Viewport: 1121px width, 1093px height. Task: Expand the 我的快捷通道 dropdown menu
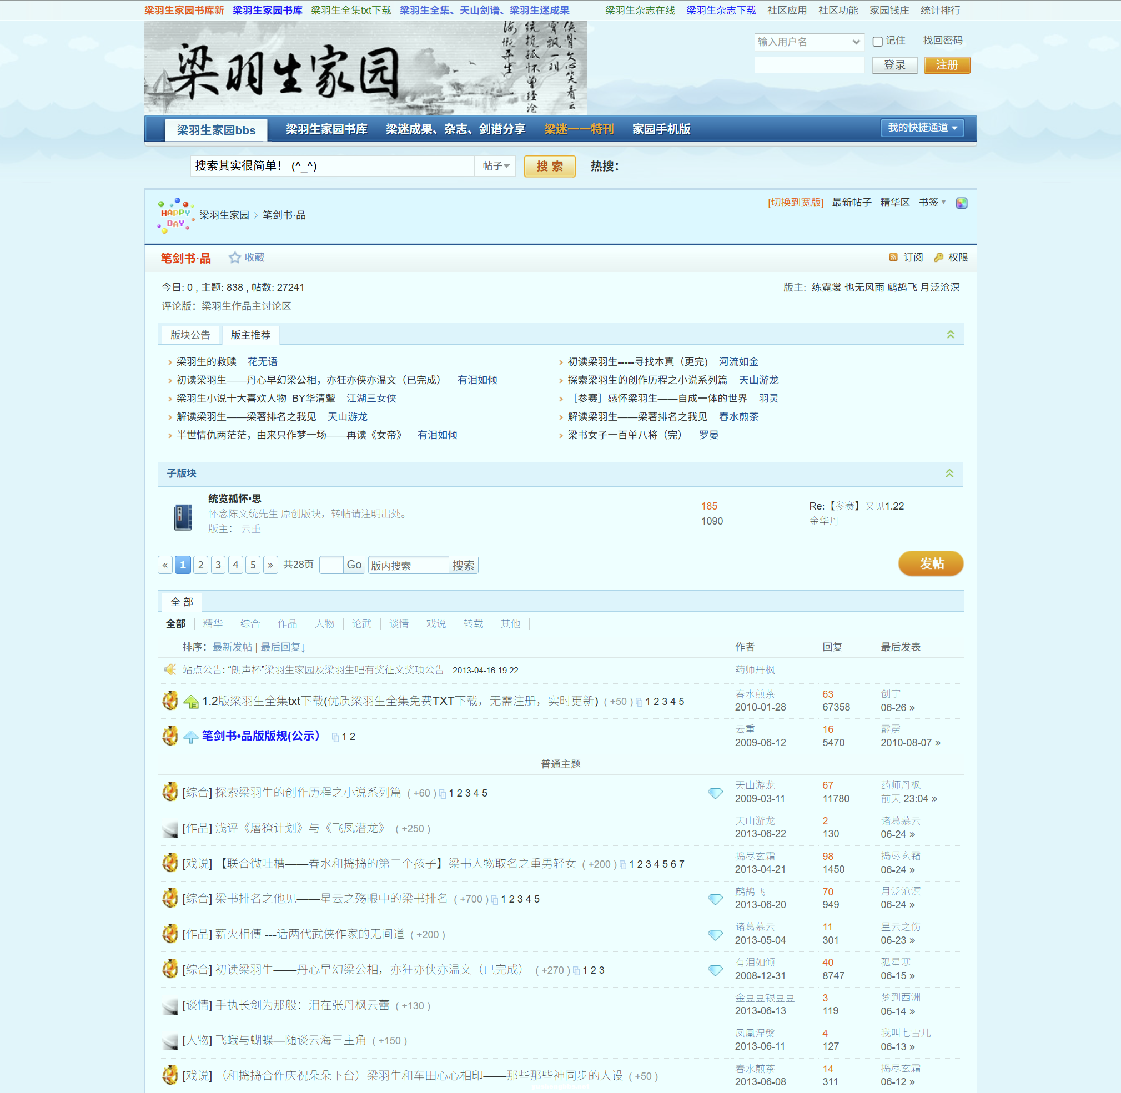click(x=922, y=128)
